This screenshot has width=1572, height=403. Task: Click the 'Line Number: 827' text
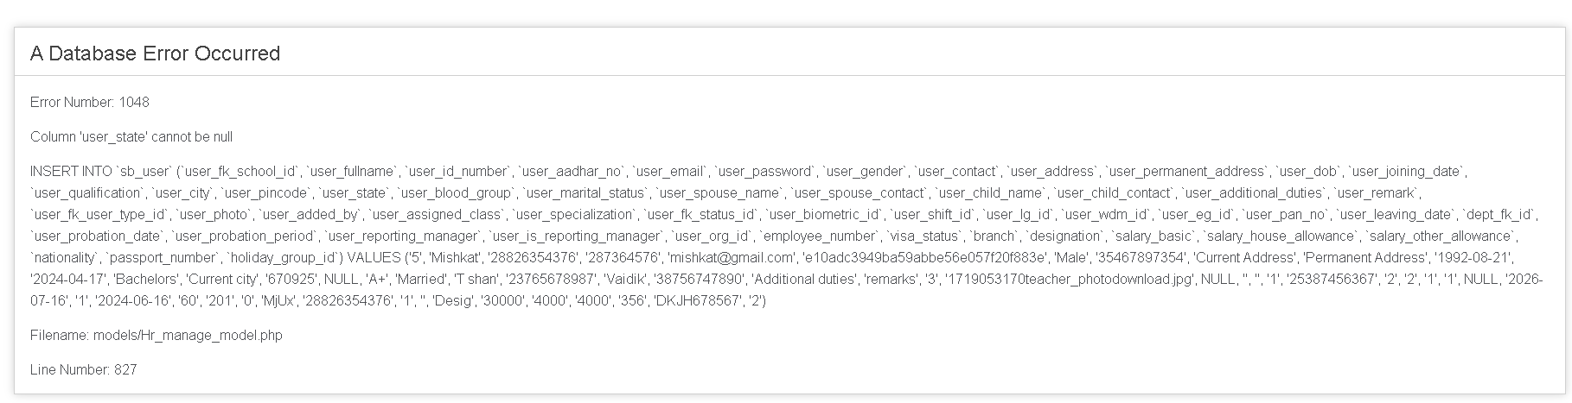click(x=84, y=369)
